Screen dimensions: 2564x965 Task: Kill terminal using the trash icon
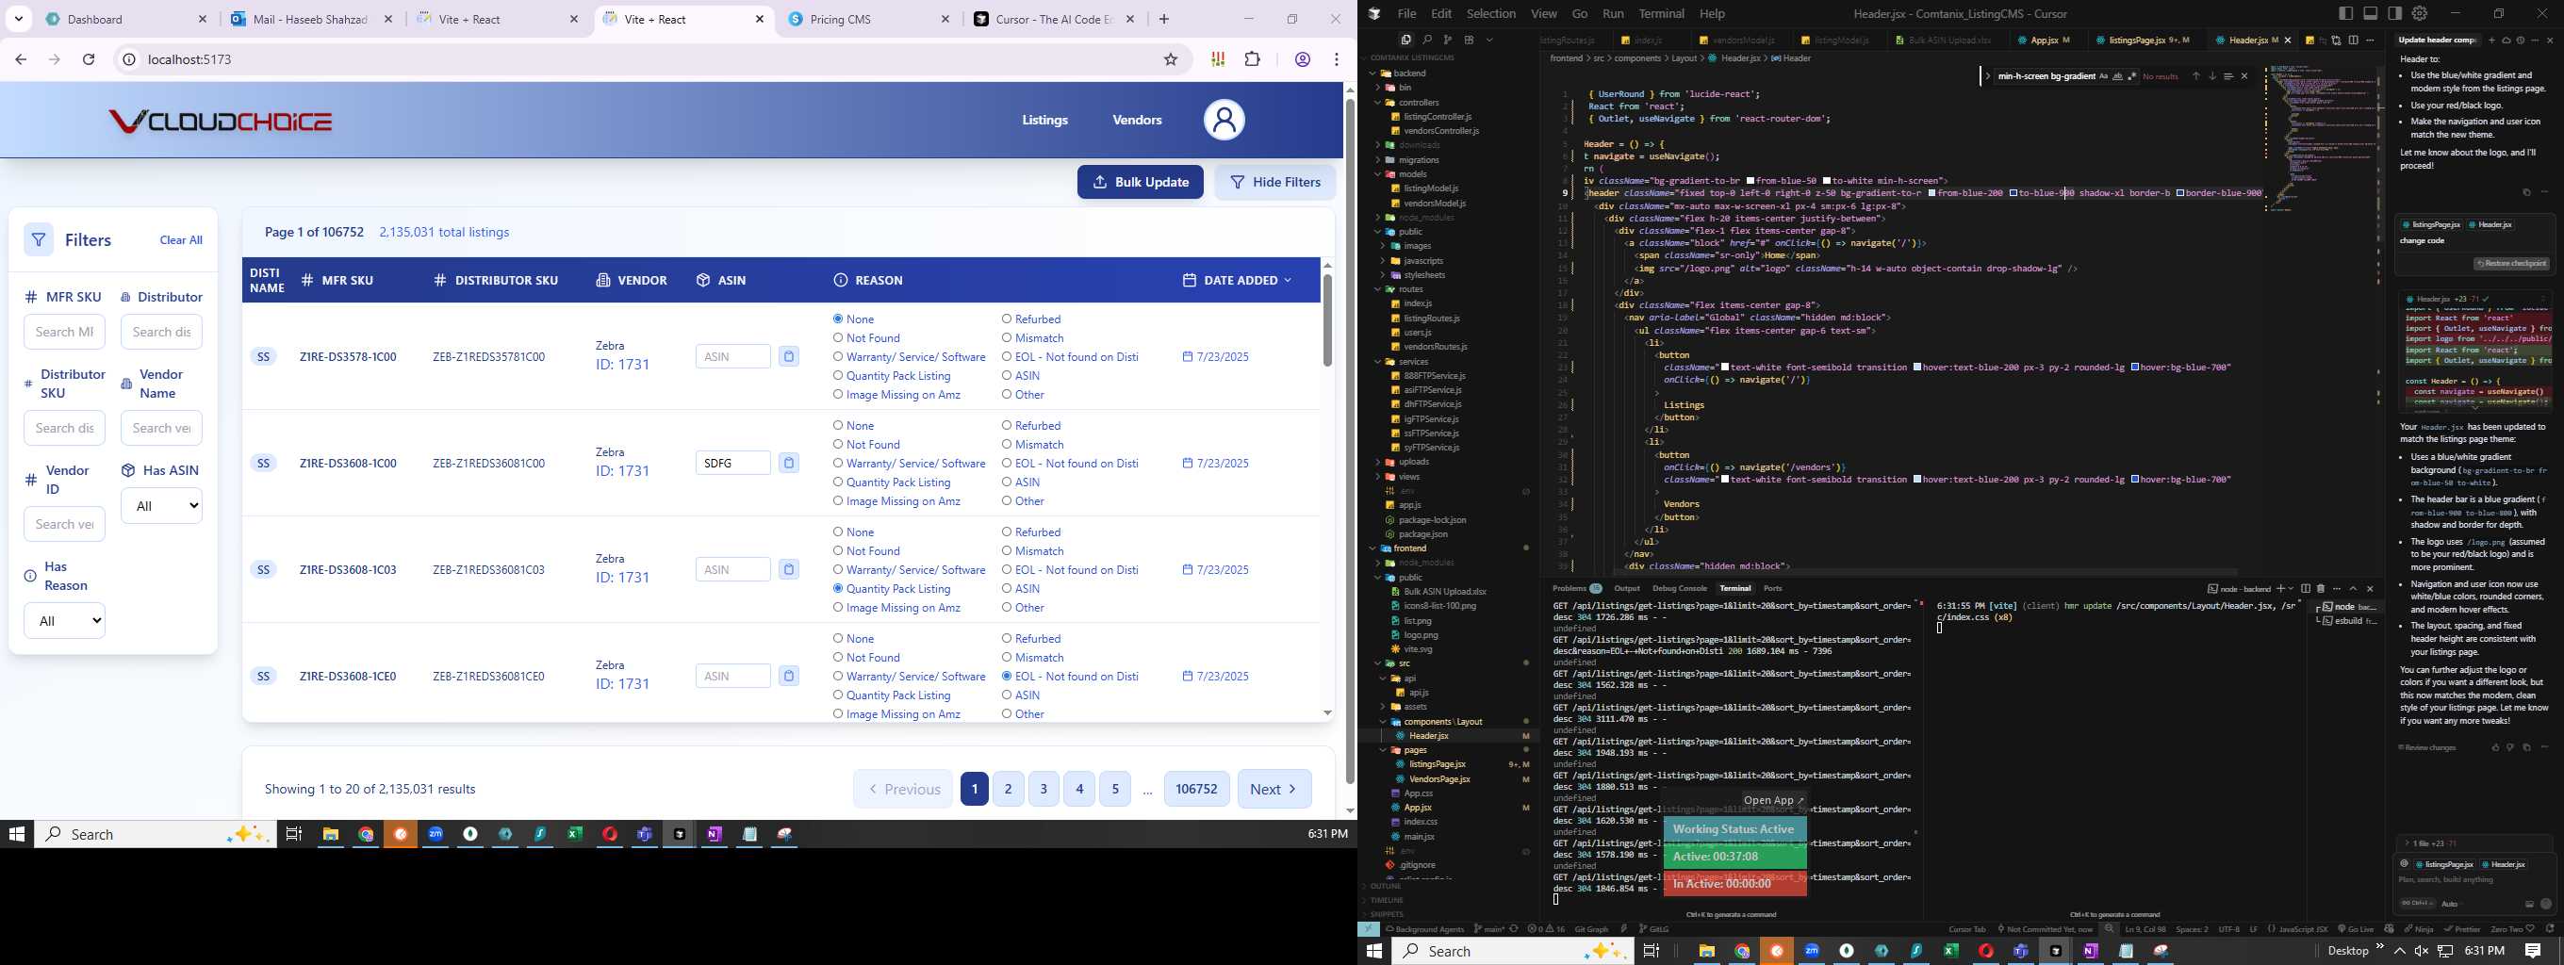pyautogui.click(x=2320, y=588)
